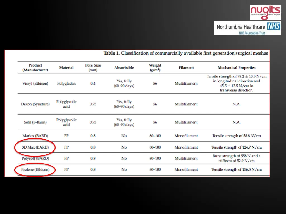286x214 pixels.
Task: Click '0.75' in the Sefil row
Action: click(93, 122)
